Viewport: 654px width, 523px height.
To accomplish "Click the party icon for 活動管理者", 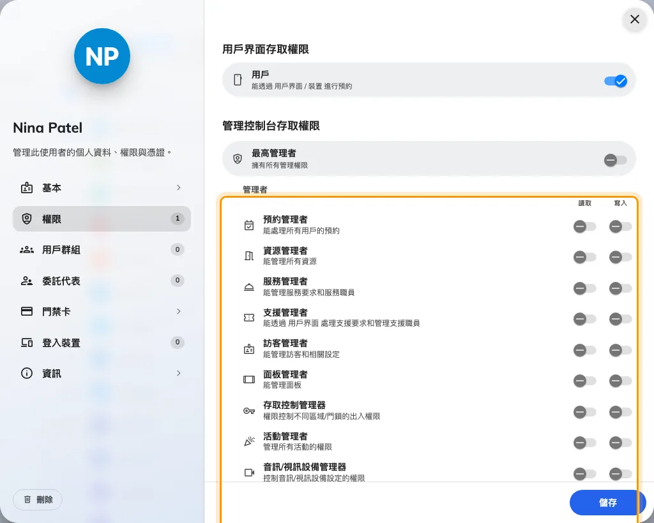I will (250, 441).
